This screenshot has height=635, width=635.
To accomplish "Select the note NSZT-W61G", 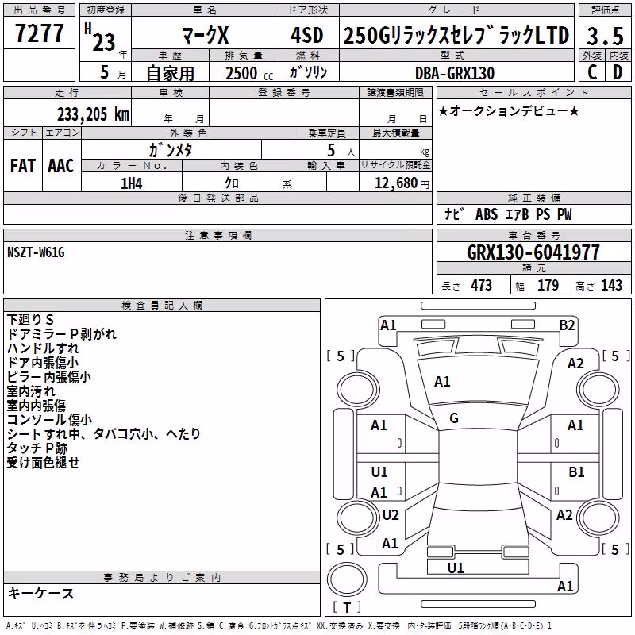I will [x=36, y=252].
